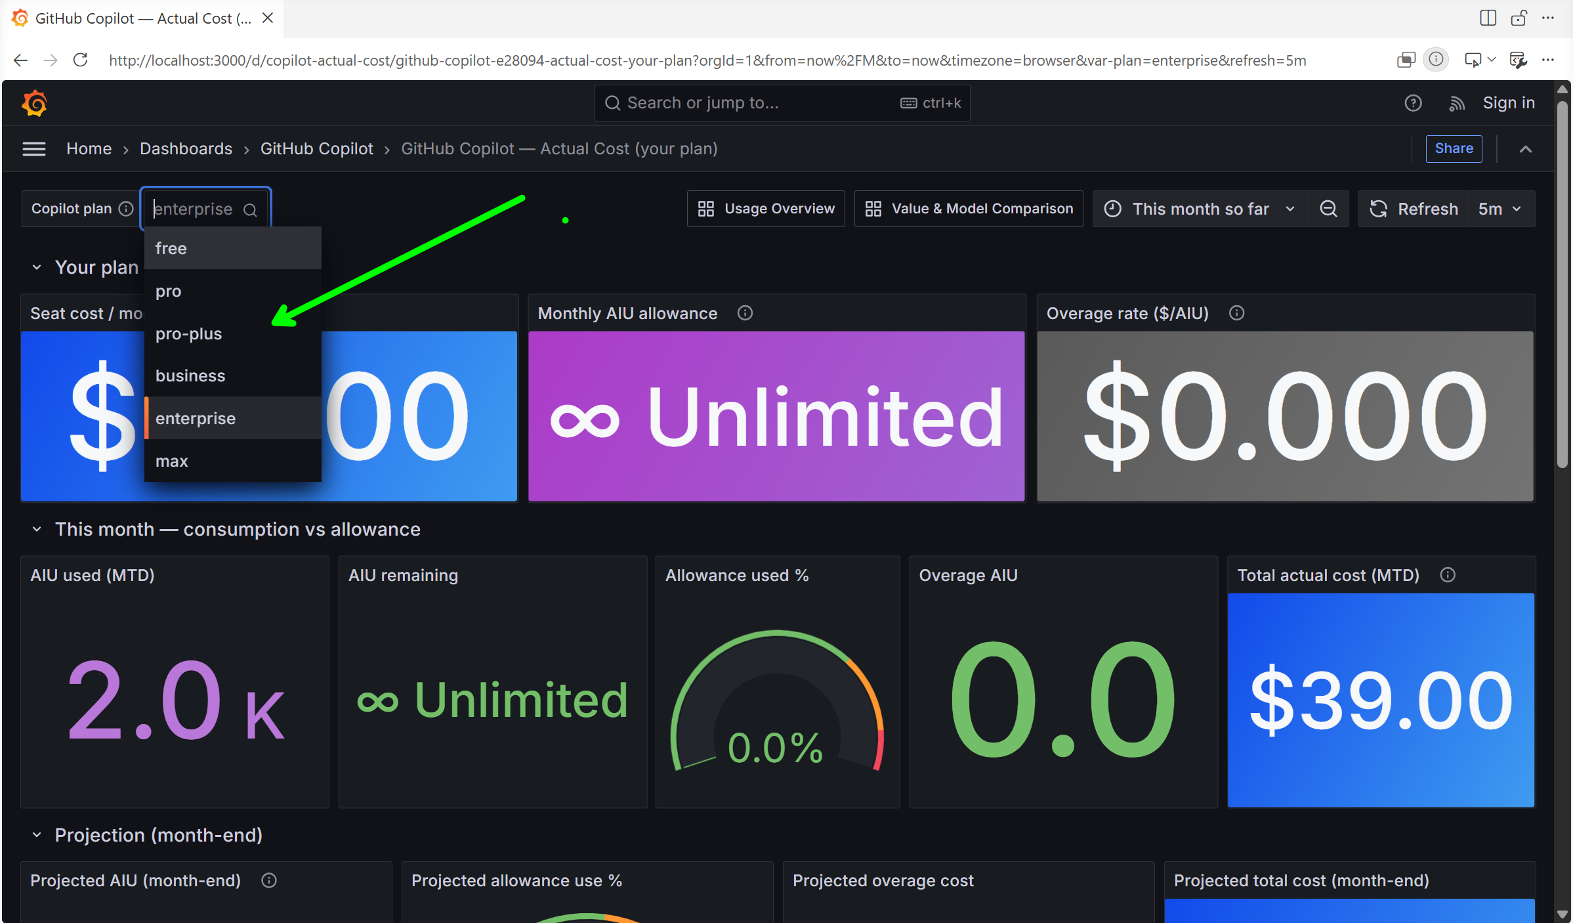Viewport: 1573px width, 923px height.
Task: Click the browser split screen icon
Action: [x=1488, y=18]
